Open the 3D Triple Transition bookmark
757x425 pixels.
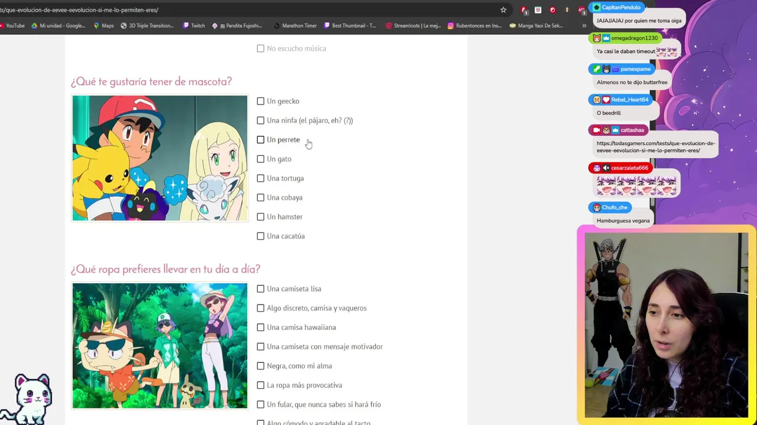(x=147, y=25)
